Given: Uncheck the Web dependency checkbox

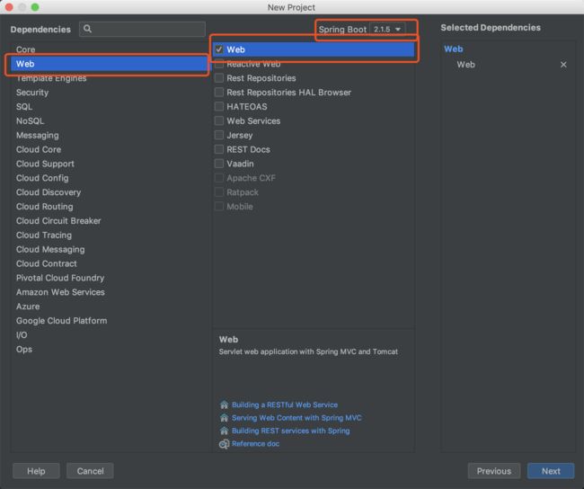Looking at the screenshot, I should pyautogui.click(x=219, y=49).
